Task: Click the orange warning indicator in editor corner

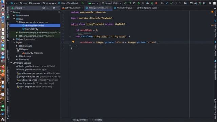Action: pos(212,12)
